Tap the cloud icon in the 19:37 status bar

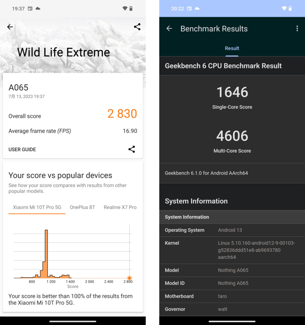[38, 8]
